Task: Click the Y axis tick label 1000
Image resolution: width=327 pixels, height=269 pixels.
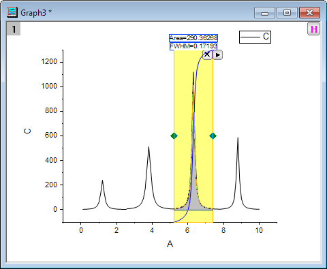Action: click(49, 86)
